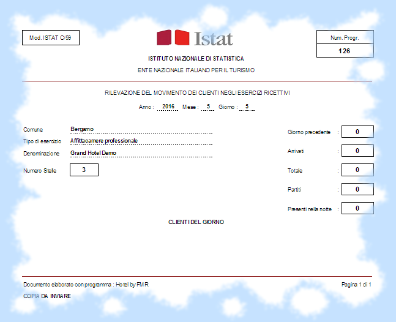Select Comune value Bergamo
396x322 pixels.
click(x=82, y=129)
